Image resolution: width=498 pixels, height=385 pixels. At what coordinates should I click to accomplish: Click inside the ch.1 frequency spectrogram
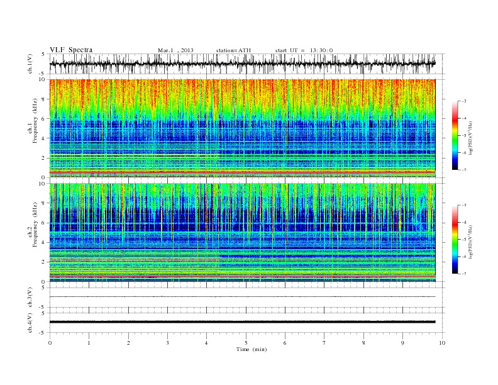tap(242, 128)
